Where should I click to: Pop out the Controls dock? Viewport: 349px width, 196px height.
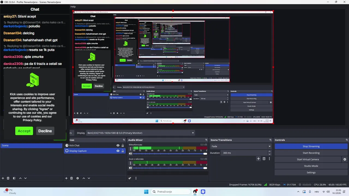[347, 140]
